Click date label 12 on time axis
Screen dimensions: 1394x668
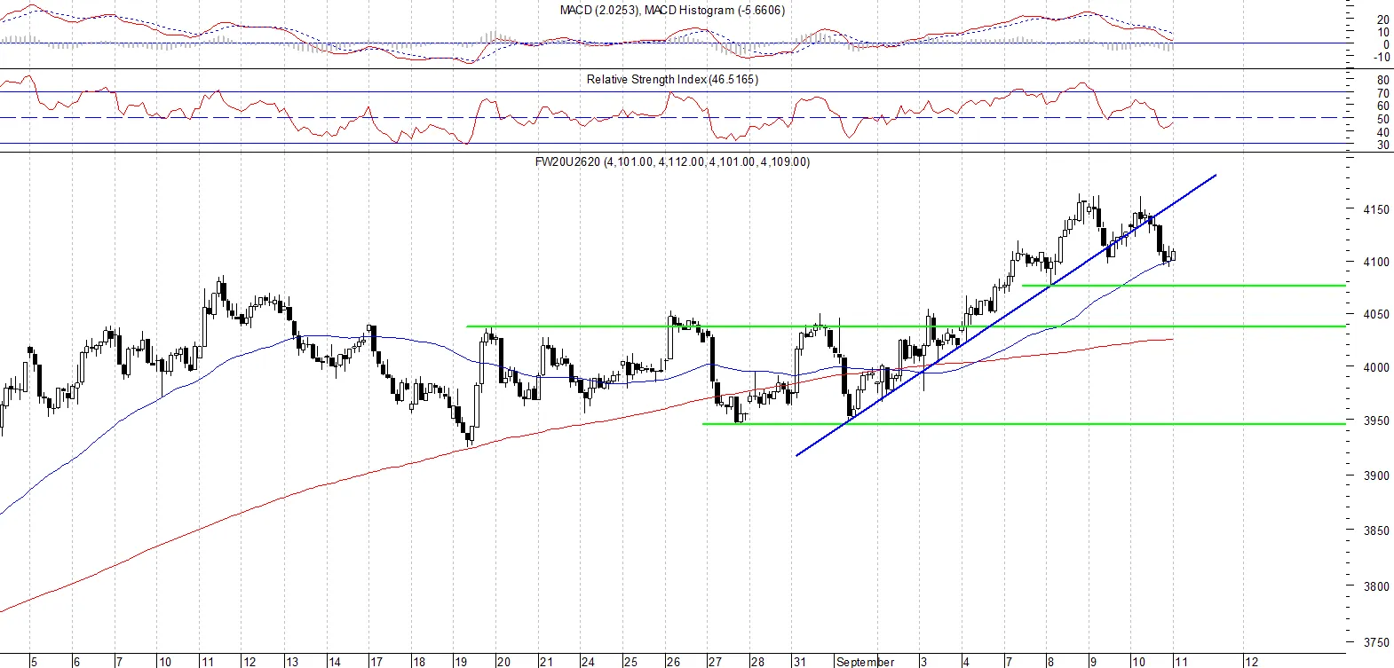click(1251, 662)
